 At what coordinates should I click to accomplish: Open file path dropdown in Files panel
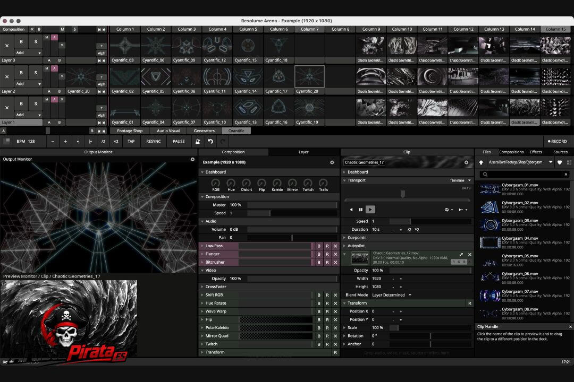(x=551, y=162)
